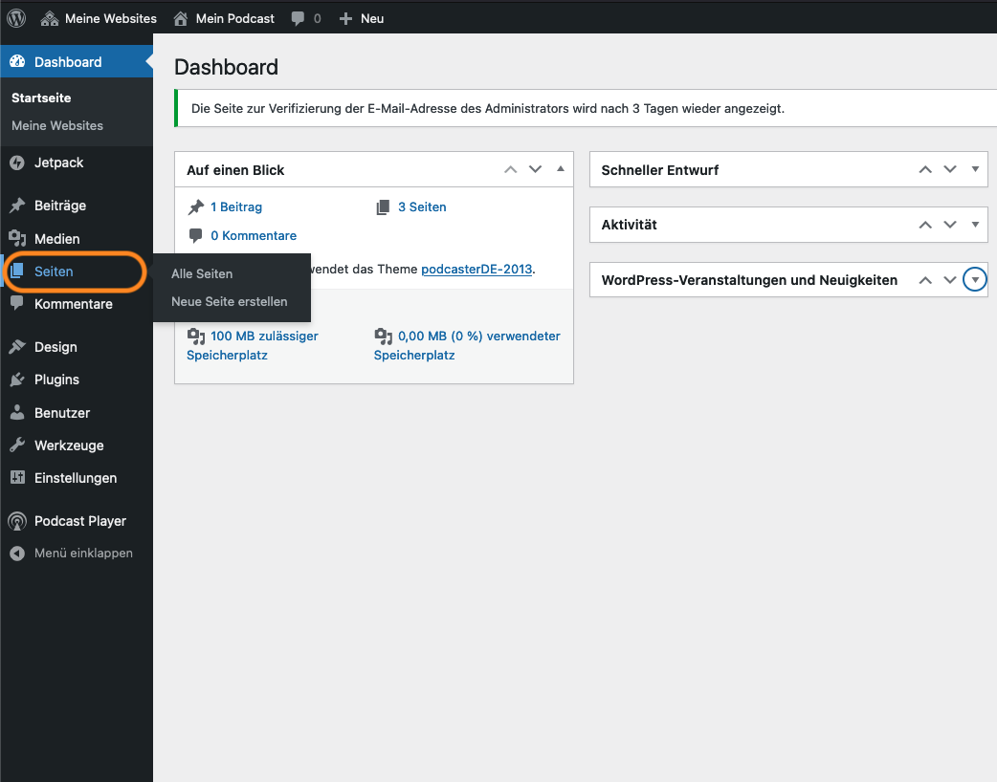
Task: Open the podcasterDE-2013 theme link
Action: (x=476, y=270)
